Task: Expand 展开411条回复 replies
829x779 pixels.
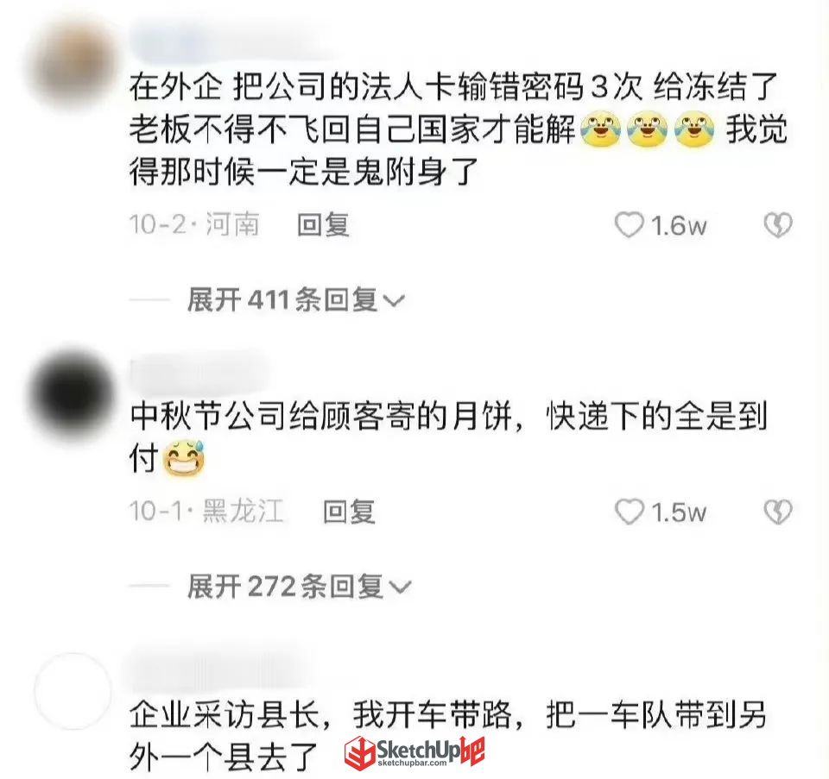Action: tap(296, 300)
